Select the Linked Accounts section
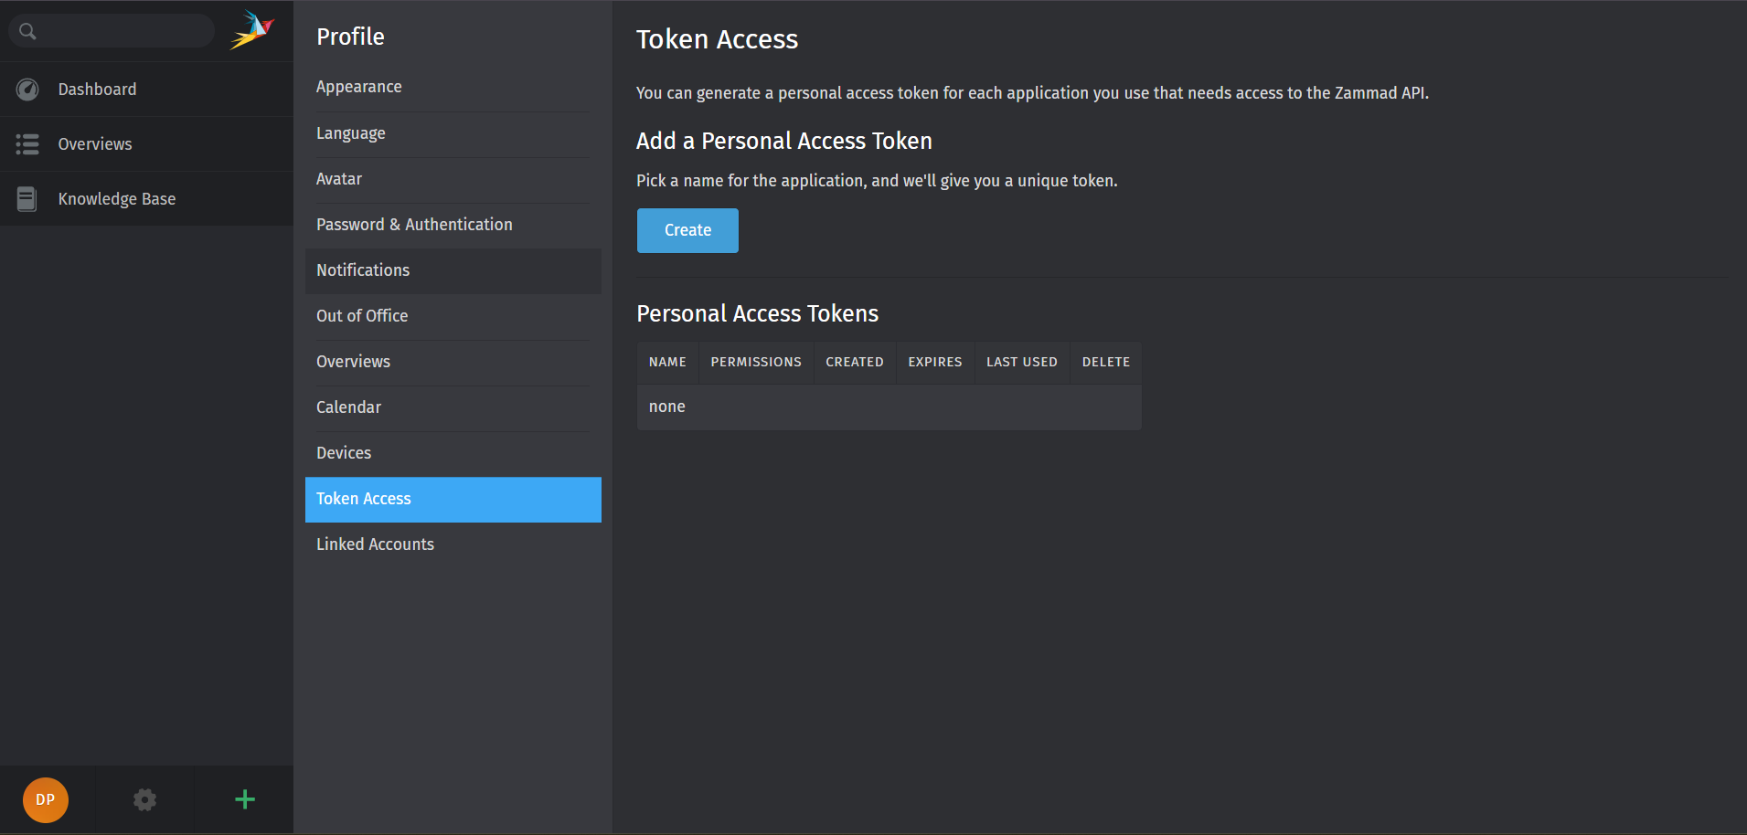 tap(375, 544)
